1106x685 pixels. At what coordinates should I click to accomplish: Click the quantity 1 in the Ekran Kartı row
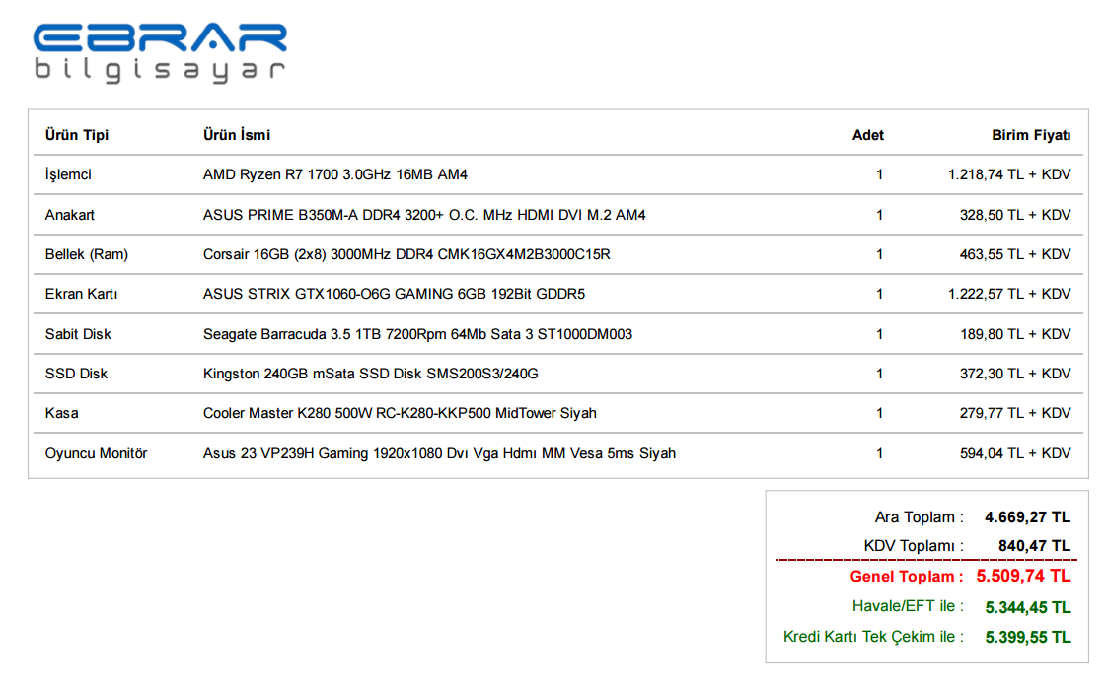(x=880, y=294)
